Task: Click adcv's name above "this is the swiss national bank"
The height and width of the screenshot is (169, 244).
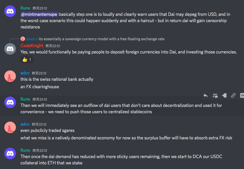Action: (x=25, y=73)
